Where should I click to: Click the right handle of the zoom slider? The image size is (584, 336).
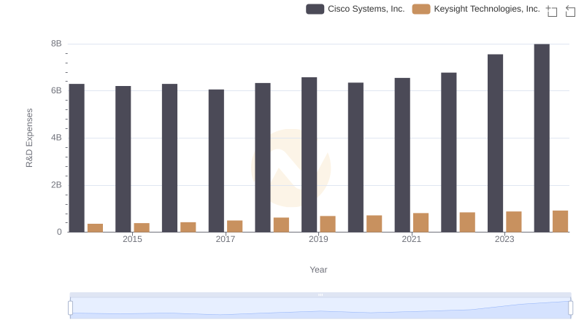point(570,308)
